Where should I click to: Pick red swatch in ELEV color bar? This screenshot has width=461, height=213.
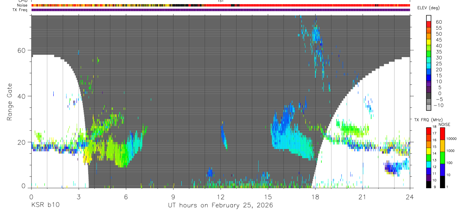pos(429,24)
